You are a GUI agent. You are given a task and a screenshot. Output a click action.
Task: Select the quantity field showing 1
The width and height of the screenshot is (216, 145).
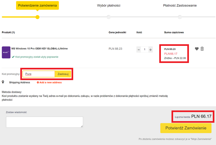coord(145,49)
